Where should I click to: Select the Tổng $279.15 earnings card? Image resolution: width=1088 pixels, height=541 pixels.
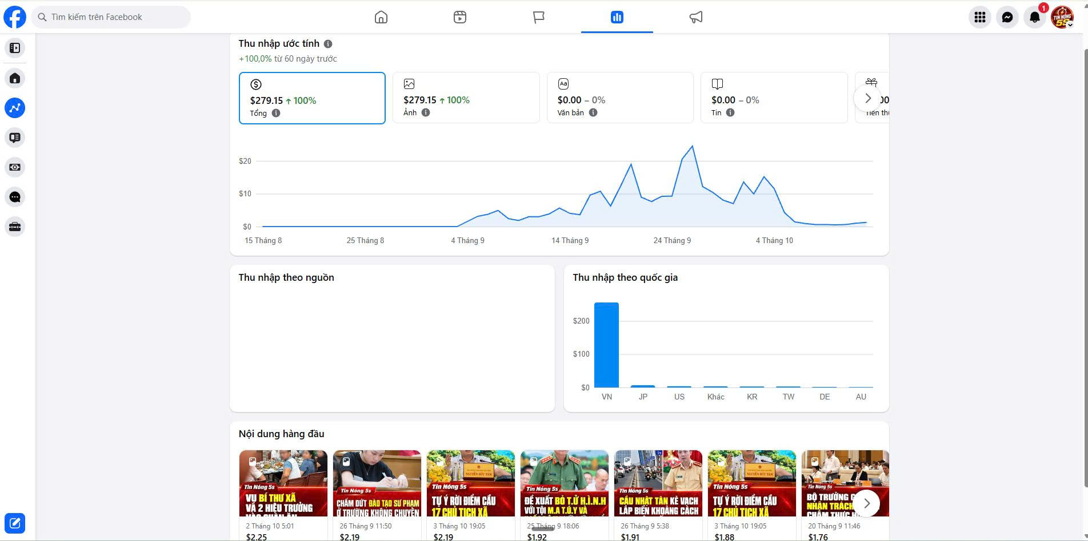tap(312, 98)
